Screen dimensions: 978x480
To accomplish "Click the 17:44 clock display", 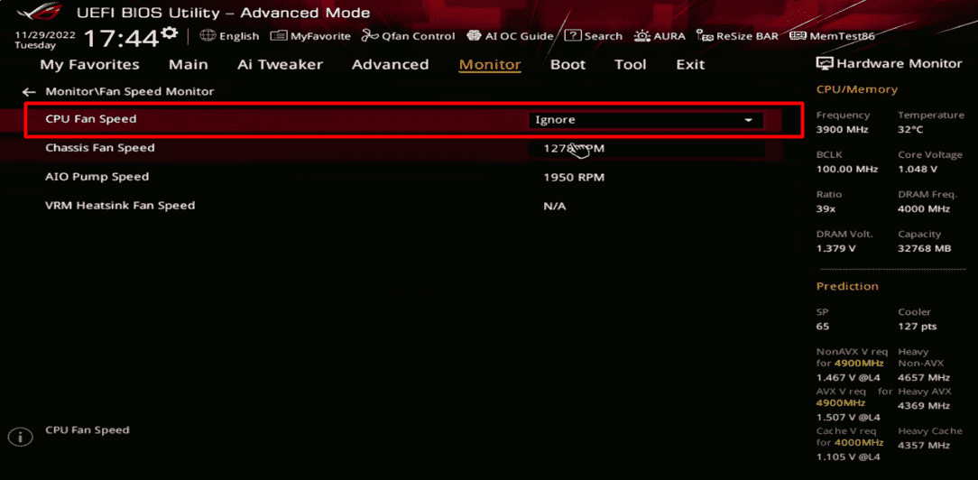I will tap(122, 39).
